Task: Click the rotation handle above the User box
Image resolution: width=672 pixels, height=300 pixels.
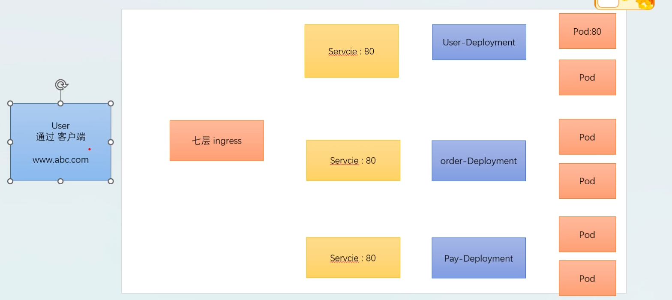Action: [x=61, y=84]
